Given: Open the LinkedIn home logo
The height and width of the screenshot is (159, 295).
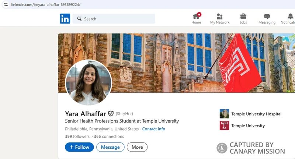Looking at the screenshot, I should [x=65, y=18].
